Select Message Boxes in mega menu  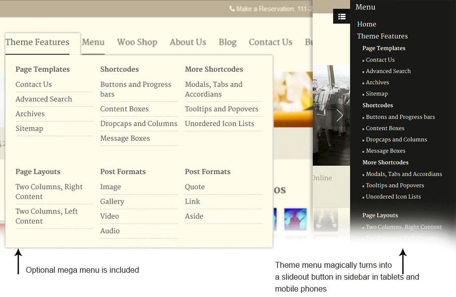pyautogui.click(x=125, y=139)
